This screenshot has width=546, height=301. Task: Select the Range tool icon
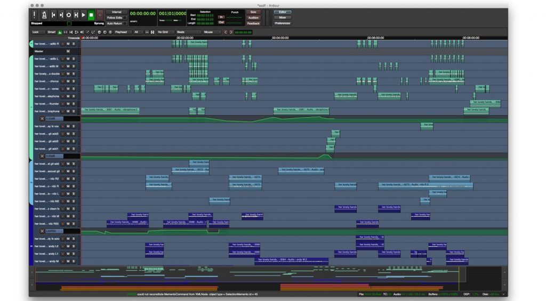coord(65,32)
